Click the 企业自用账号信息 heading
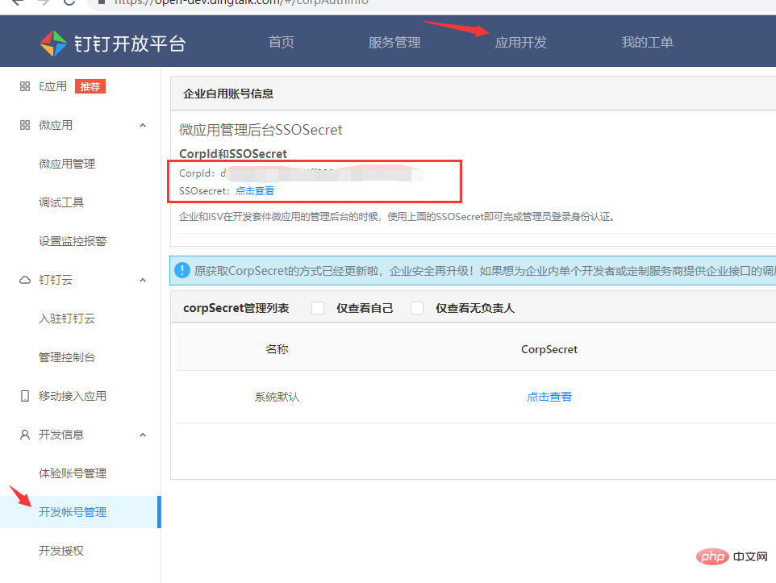Image resolution: width=776 pixels, height=583 pixels. tap(228, 94)
